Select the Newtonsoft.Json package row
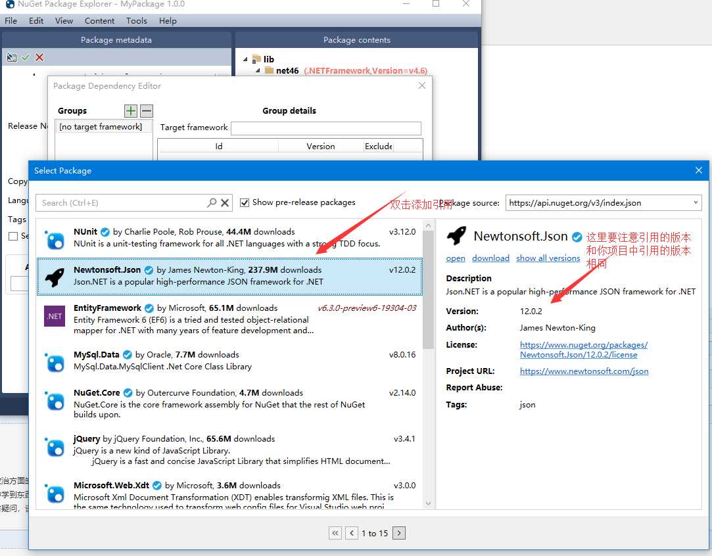Image resolution: width=712 pixels, height=556 pixels. (x=229, y=277)
